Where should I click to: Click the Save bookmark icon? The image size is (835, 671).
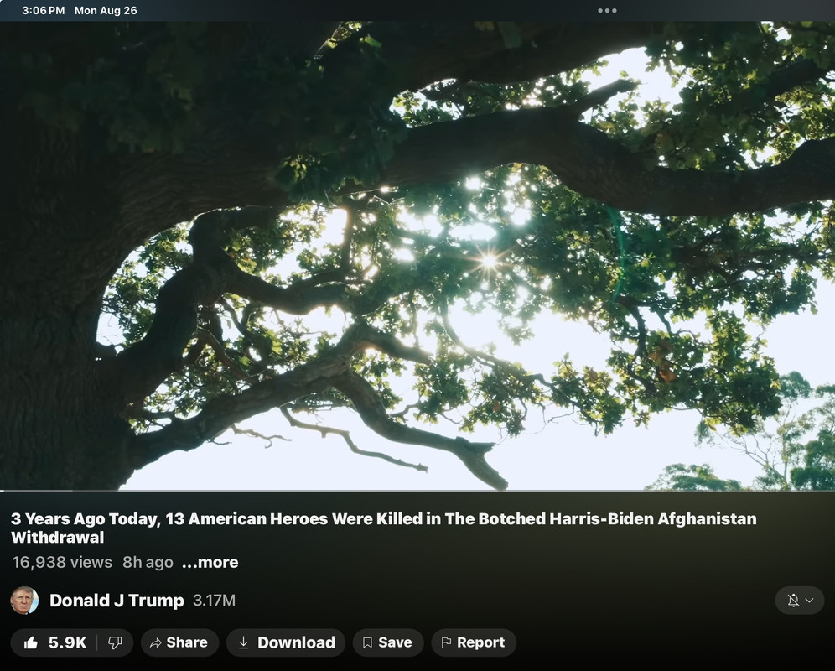[367, 642]
